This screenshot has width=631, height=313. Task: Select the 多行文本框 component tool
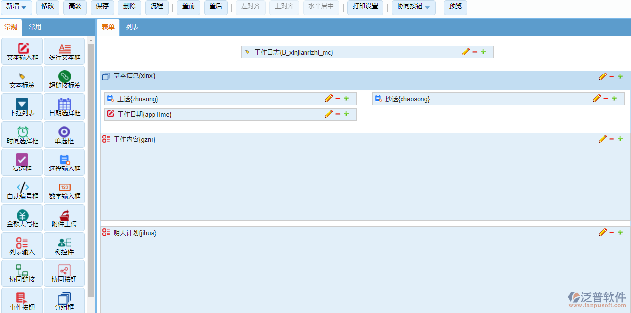point(64,52)
